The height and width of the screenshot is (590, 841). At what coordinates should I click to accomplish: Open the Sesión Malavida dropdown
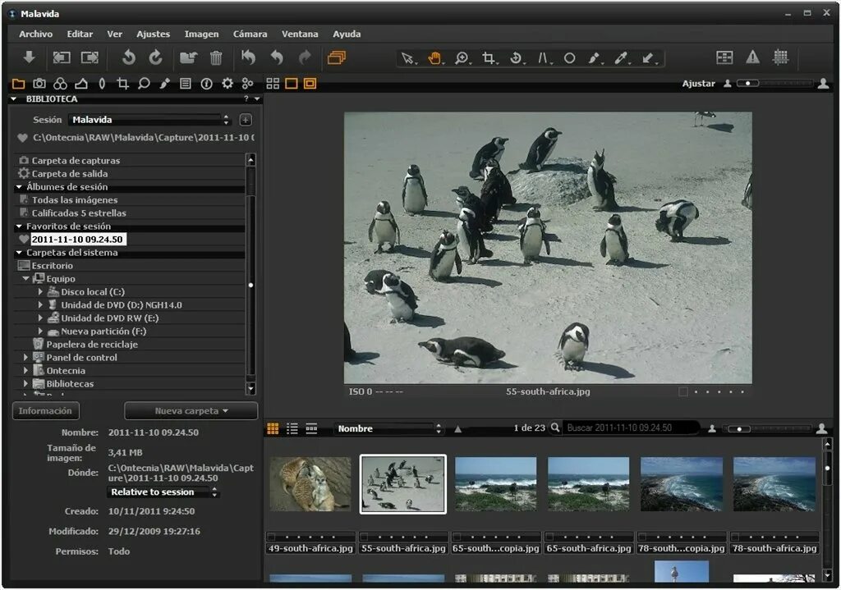[x=149, y=120]
